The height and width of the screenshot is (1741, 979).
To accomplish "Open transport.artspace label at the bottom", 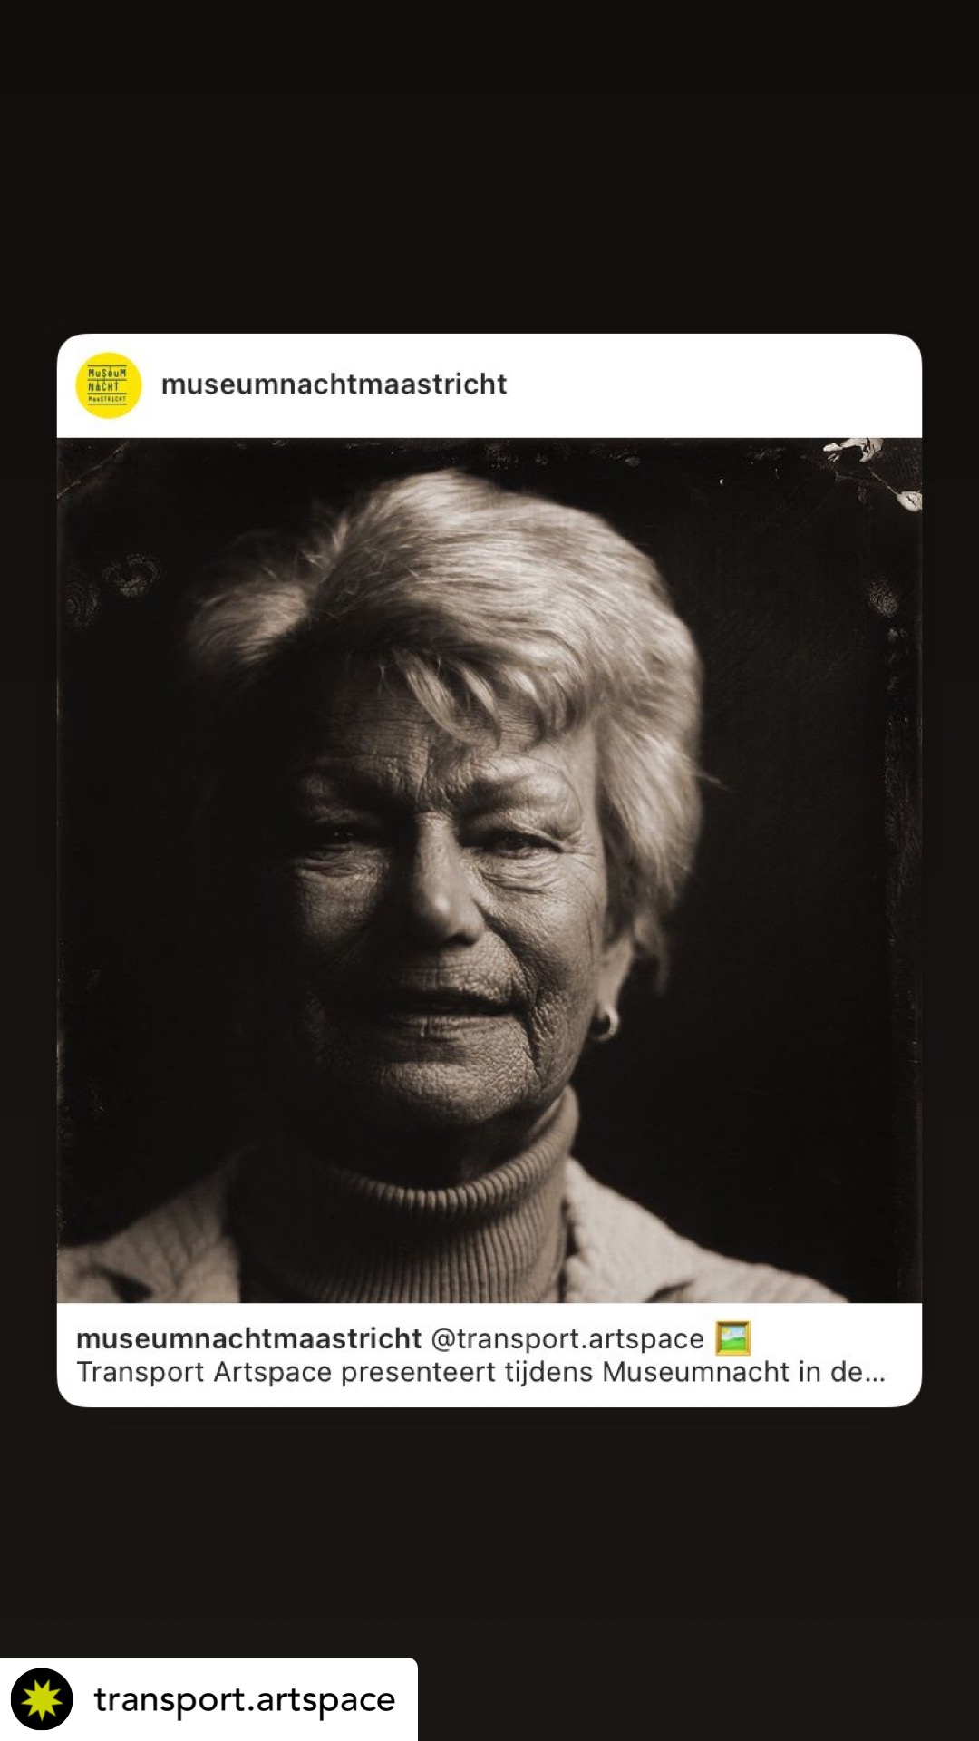I will click(245, 1699).
